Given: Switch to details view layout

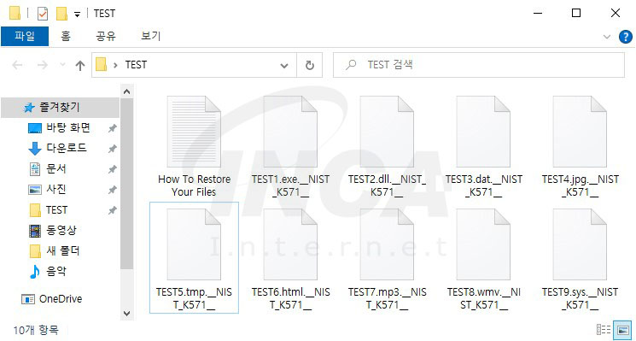Looking at the screenshot, I should (x=604, y=330).
